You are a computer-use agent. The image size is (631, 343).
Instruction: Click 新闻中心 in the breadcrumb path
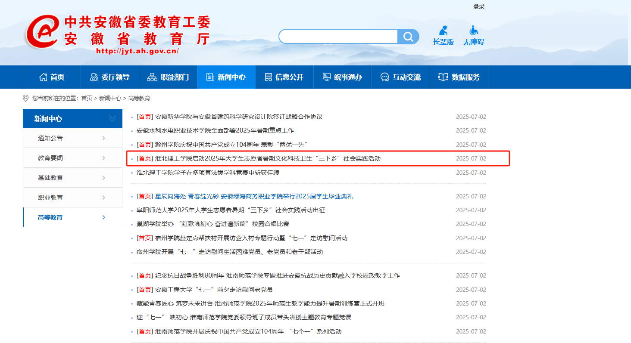tap(110, 98)
